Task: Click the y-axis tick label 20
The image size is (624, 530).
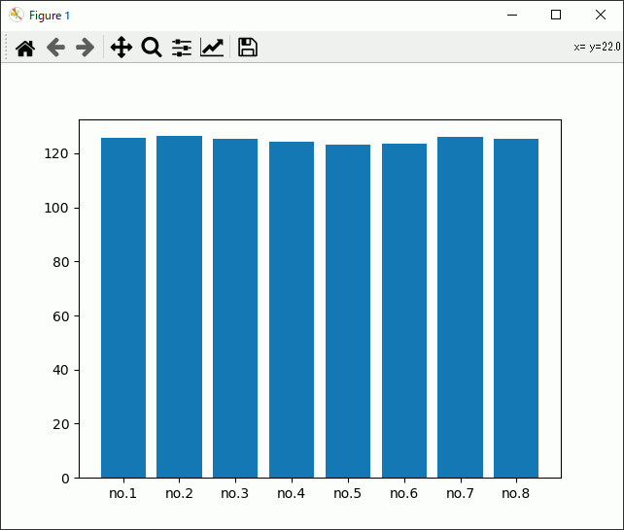Action: pos(61,424)
